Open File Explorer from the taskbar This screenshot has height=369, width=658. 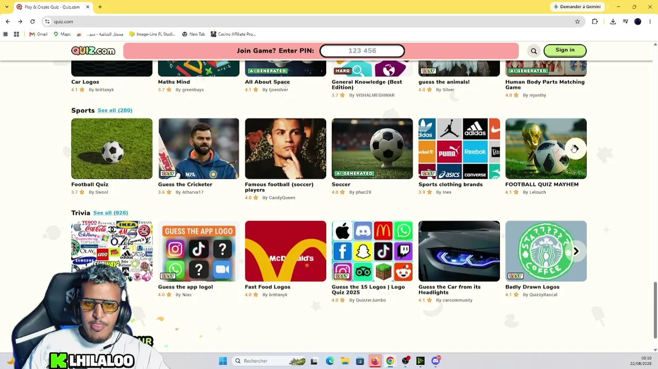pos(345,361)
